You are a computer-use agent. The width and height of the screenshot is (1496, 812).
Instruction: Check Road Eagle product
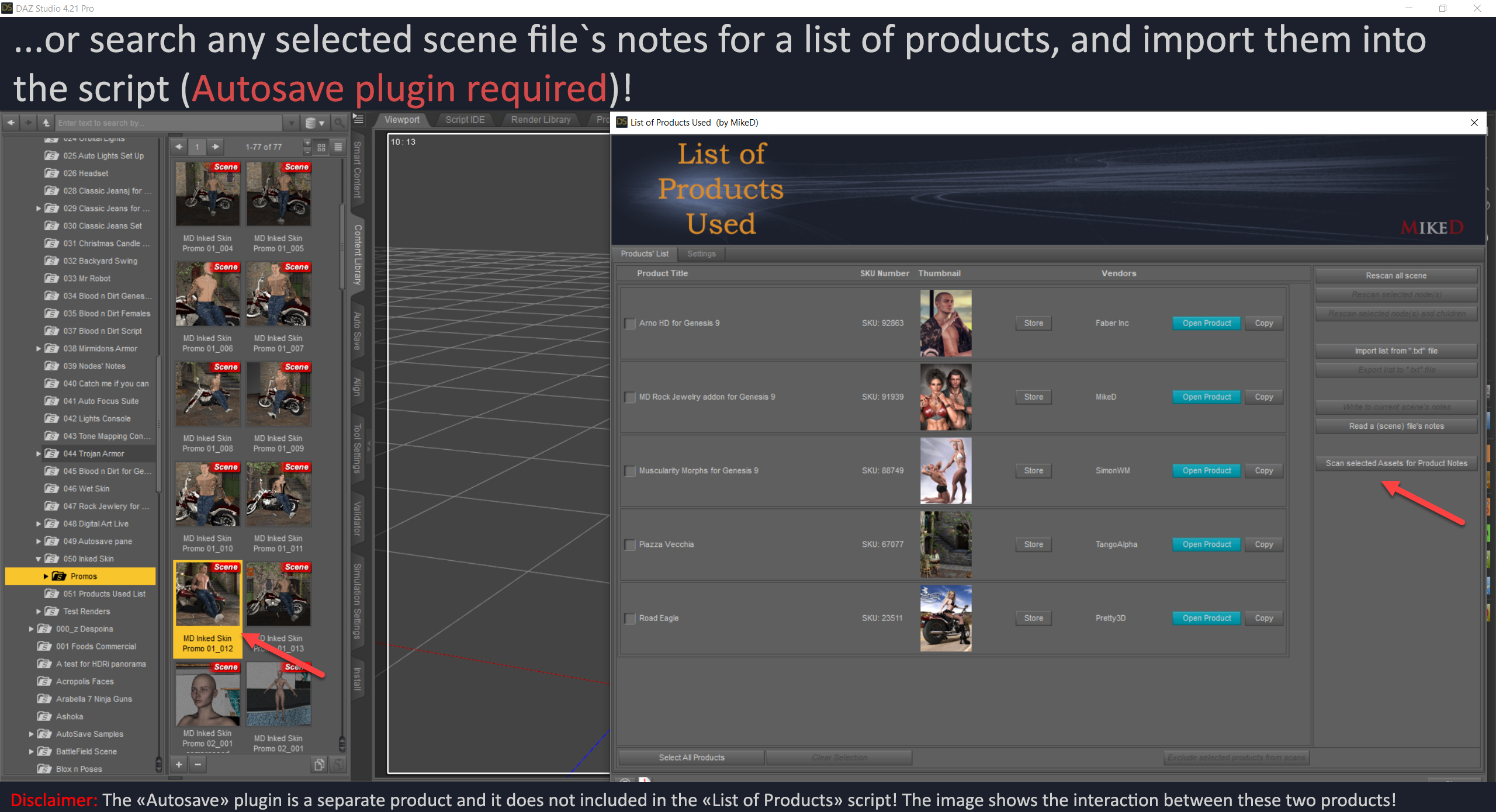tap(629, 618)
